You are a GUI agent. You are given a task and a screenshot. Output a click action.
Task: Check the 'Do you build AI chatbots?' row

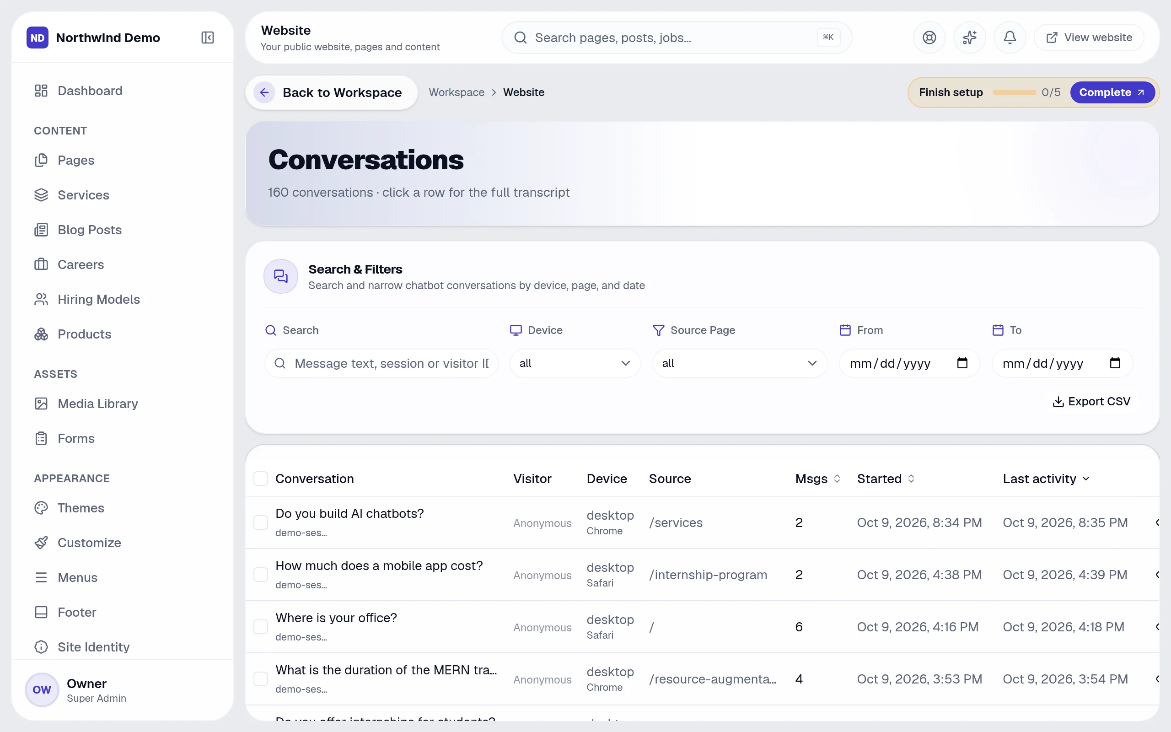(x=261, y=522)
